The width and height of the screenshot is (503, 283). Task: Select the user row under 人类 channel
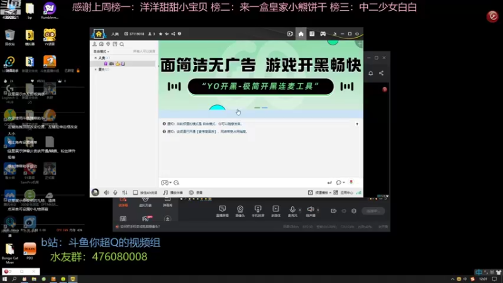[124, 64]
